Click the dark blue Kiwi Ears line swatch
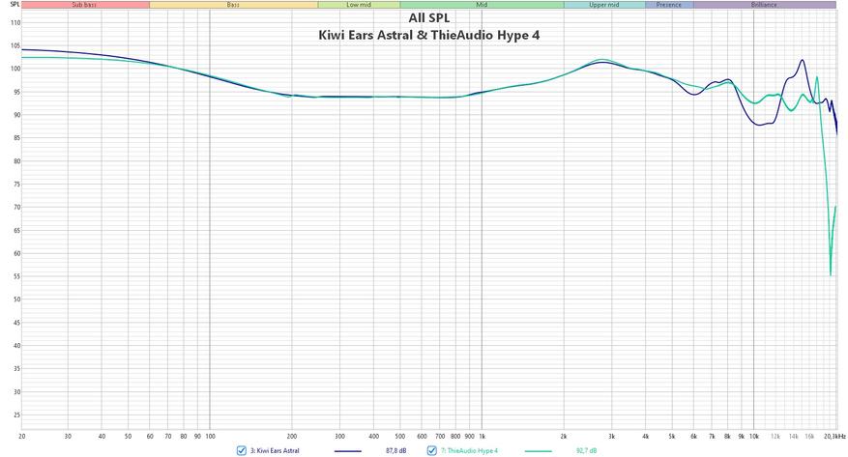Screen dimensions: 848x457 348,451
